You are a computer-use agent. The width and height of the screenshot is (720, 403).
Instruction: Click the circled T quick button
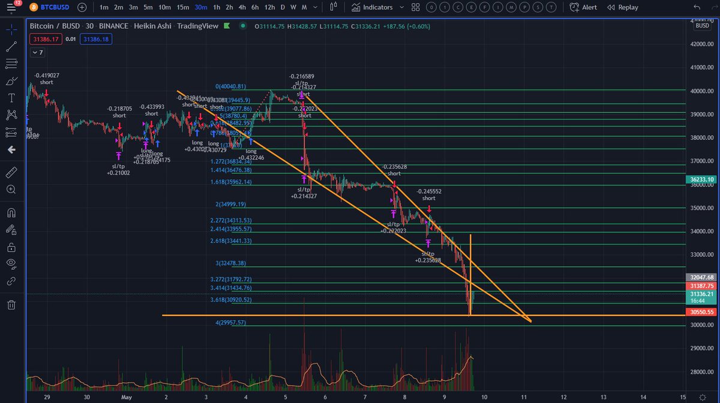tap(551, 7)
